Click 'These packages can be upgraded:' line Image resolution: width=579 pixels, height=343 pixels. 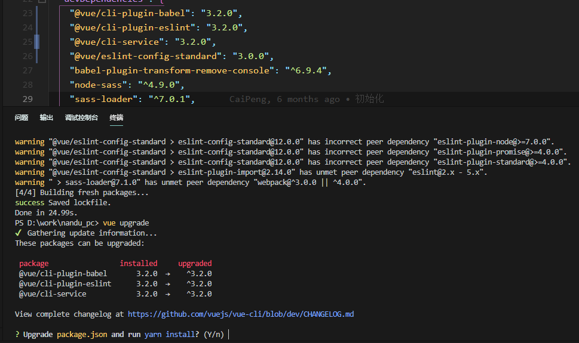tap(79, 243)
